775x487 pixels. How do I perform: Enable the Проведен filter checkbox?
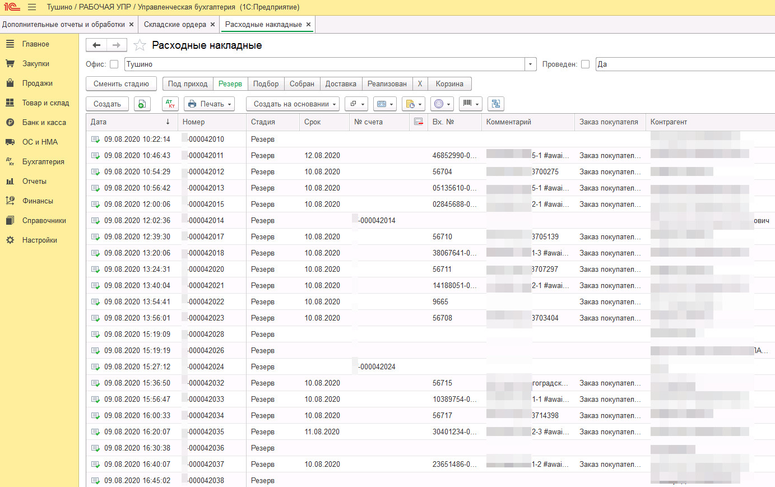586,64
